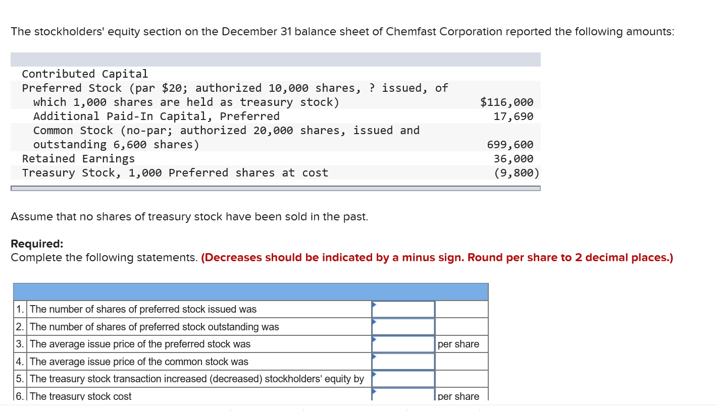Click the Chemfast Corporation introductory sentence
This screenshot has width=717, height=412.
click(342, 32)
